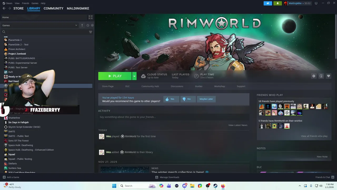Toggle show ready-to-play games only

click(x=92, y=25)
